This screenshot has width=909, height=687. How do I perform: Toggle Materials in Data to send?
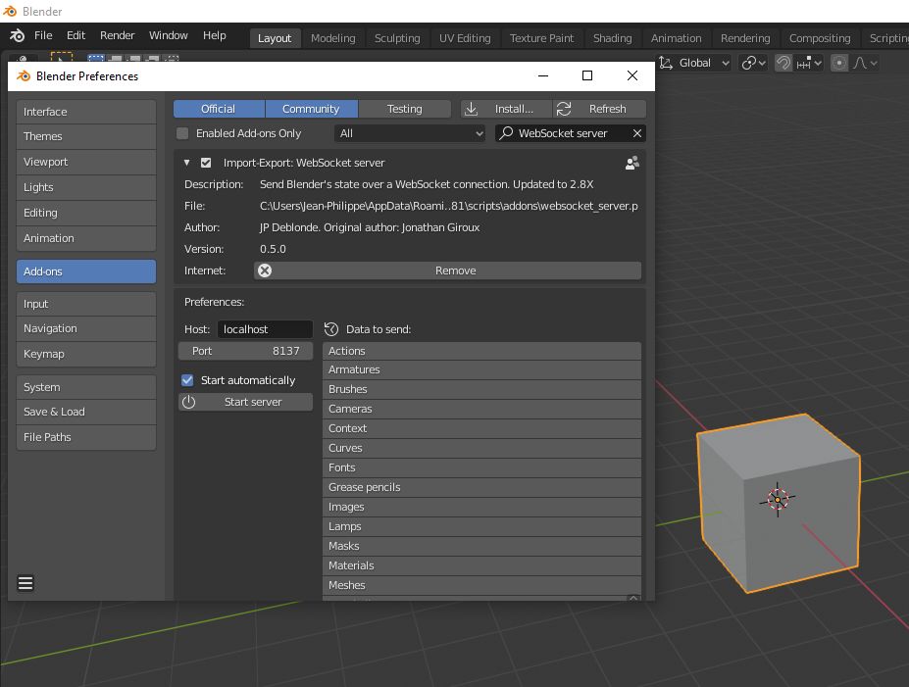(481, 565)
